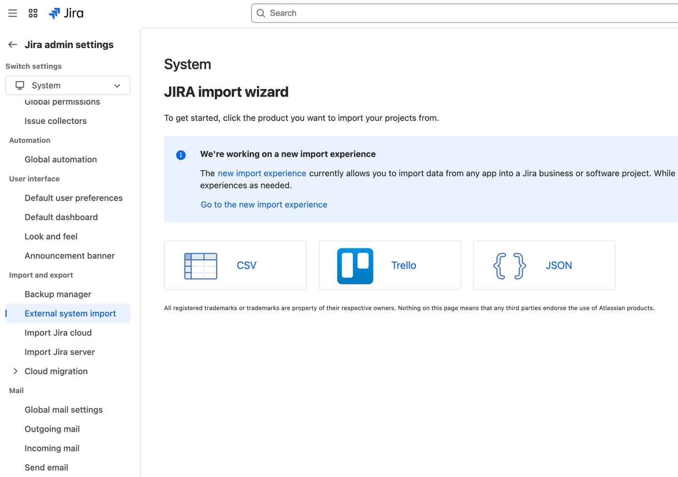Screen dimensions: 678x477
Task: Open the System settings switcher dropdown
Action: point(68,85)
